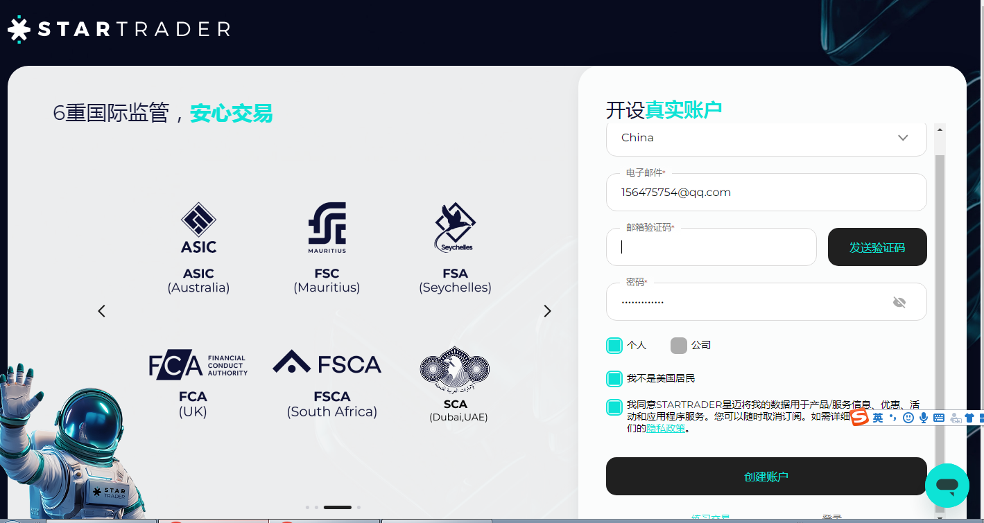
Task: Focus the 电子邮件 email field
Action: click(x=766, y=192)
